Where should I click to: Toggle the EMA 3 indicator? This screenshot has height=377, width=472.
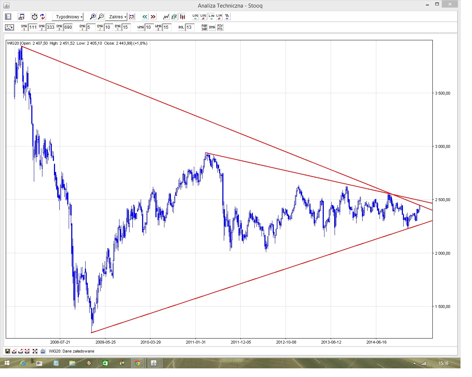pyautogui.click(x=118, y=27)
